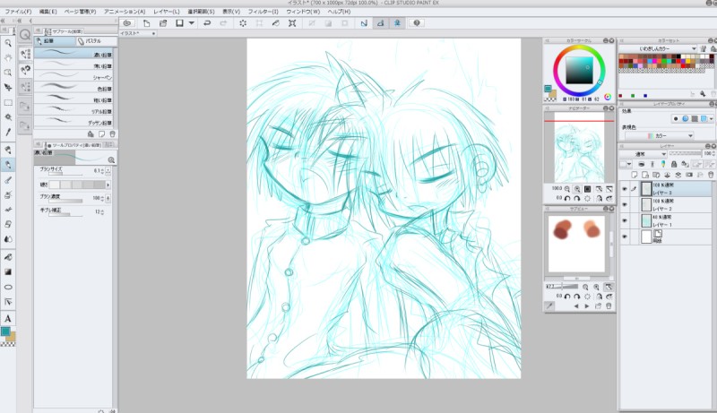
Task: Select the active Pencil tool in toolbox
Action: [x=8, y=165]
